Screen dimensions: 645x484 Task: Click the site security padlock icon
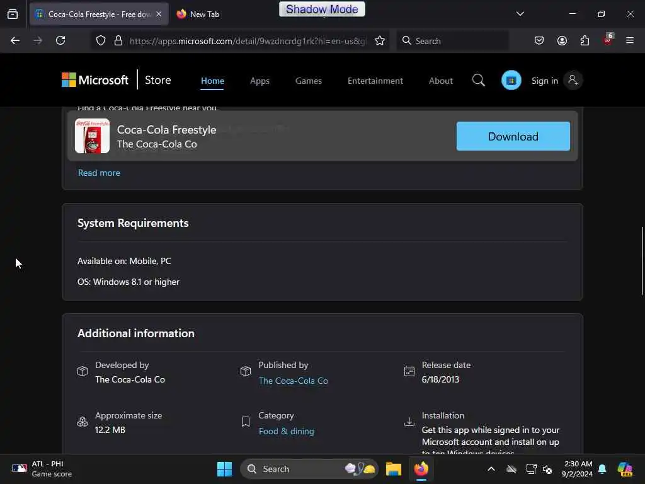click(118, 40)
